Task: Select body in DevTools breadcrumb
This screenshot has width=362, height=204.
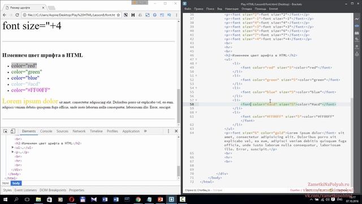Action: point(16,183)
